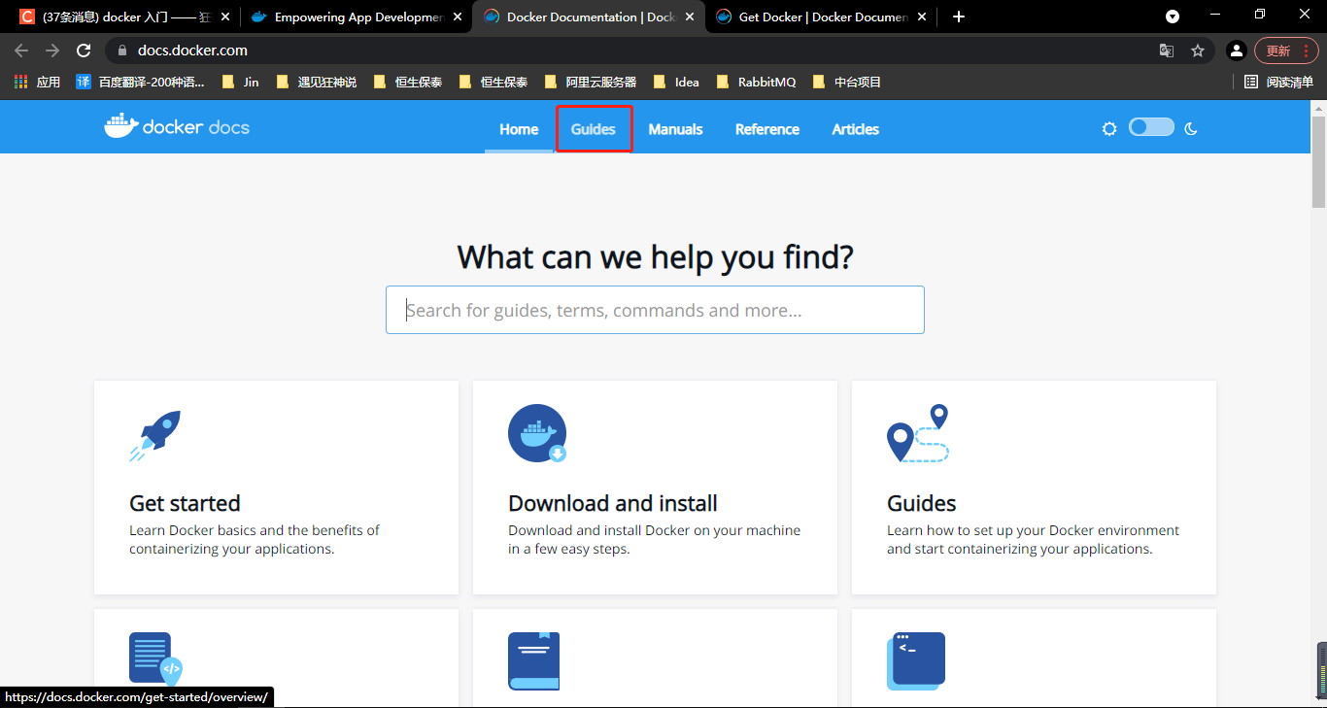Click the 更新 update button

[1286, 51]
